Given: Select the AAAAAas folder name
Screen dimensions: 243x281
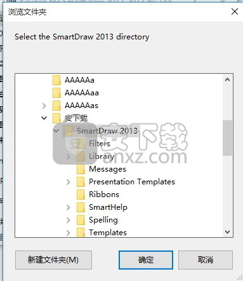Looking at the screenshot, I should tap(81, 106).
